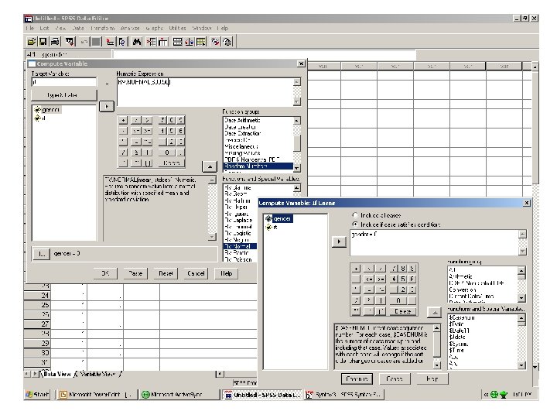Image resolution: width=557 pixels, height=418 pixels.
Task: Select Rv.Normal in the functions list
Action: tap(240, 246)
